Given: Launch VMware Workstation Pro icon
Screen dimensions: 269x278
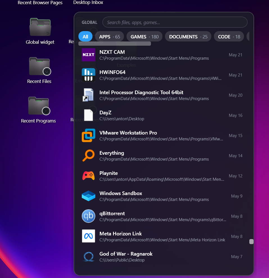Looking at the screenshot, I should click(x=88, y=135).
